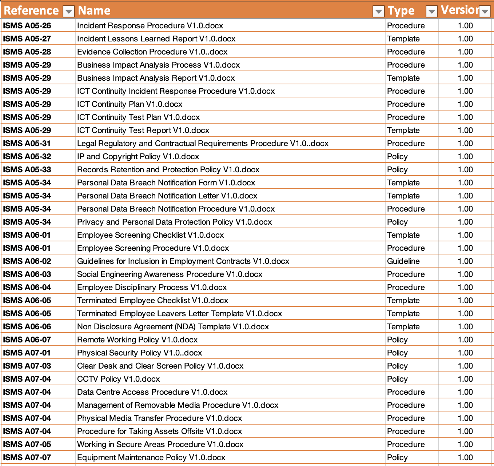Select Physical Security Policy V1.0..docx cell
Viewport: 494px width, 466px height.
coord(230,353)
